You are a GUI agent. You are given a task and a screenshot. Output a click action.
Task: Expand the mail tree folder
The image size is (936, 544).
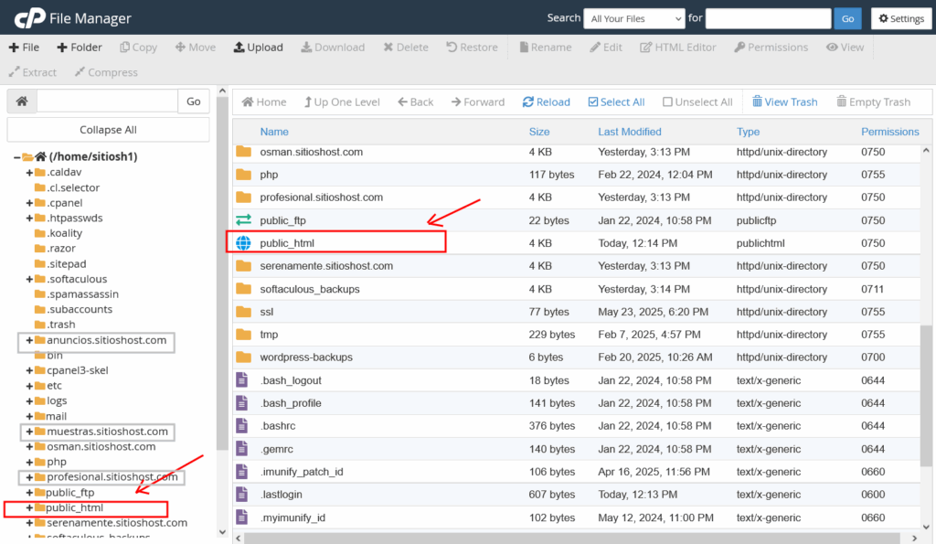point(28,416)
